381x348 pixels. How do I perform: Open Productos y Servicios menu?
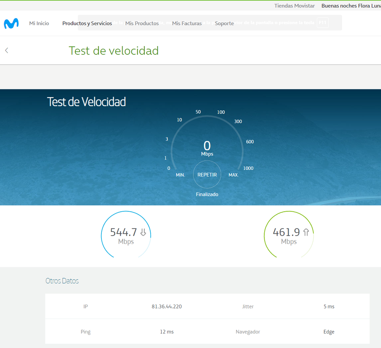pyautogui.click(x=87, y=24)
